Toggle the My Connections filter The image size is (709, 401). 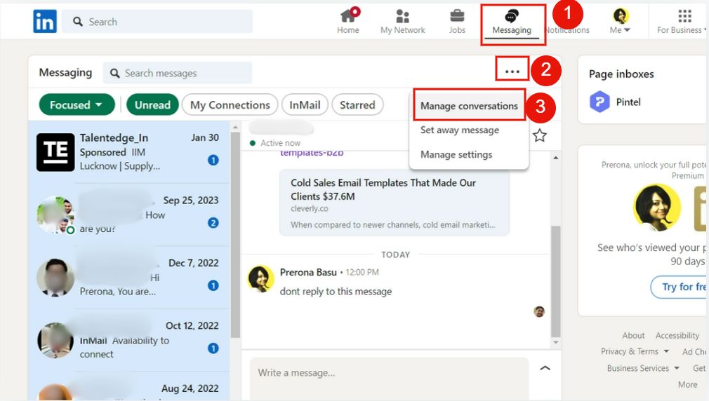[x=230, y=104]
